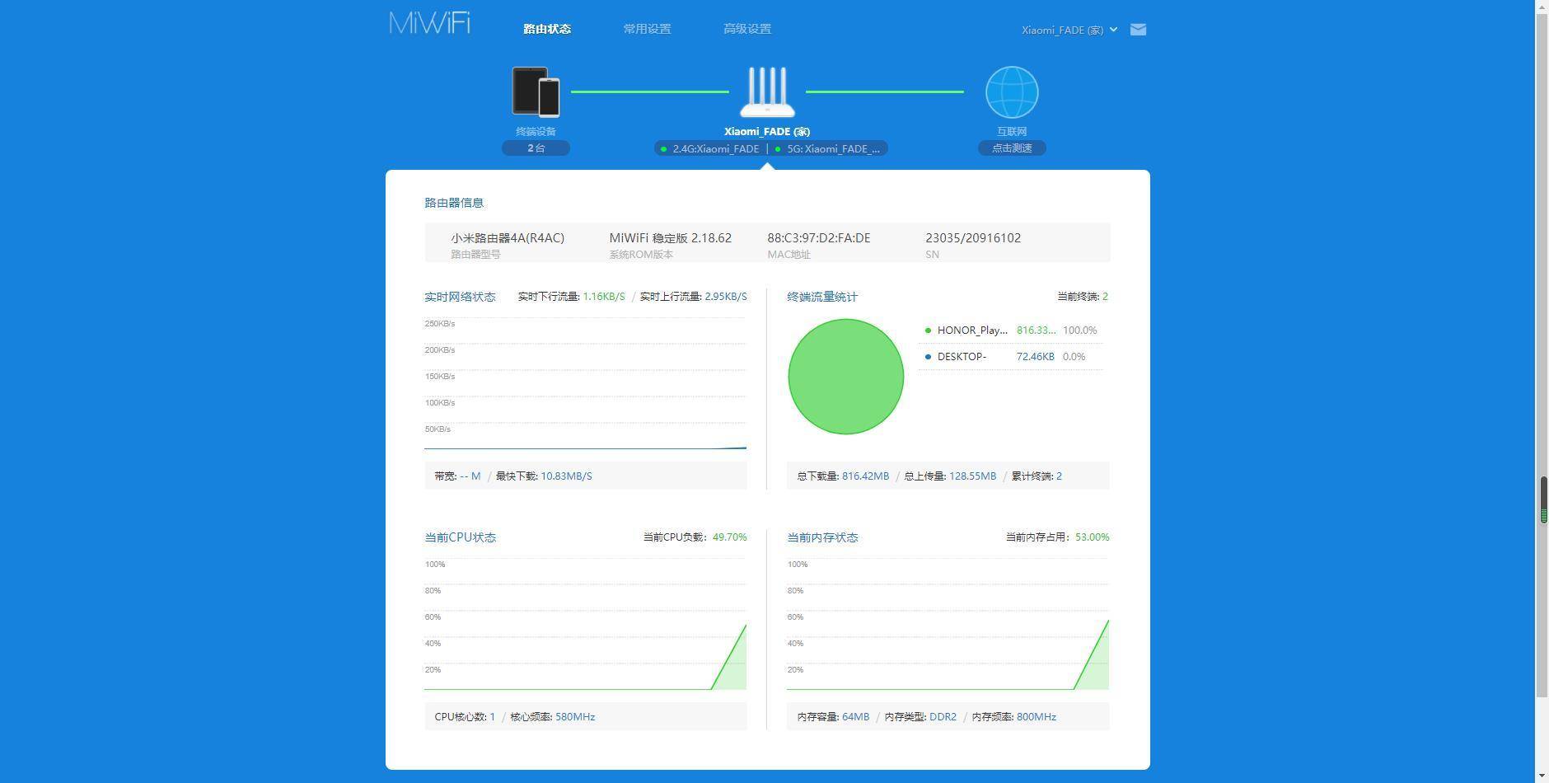Select the 5G: Xiaomi_FADE network label
This screenshot has width=1549, height=783.
click(832, 149)
